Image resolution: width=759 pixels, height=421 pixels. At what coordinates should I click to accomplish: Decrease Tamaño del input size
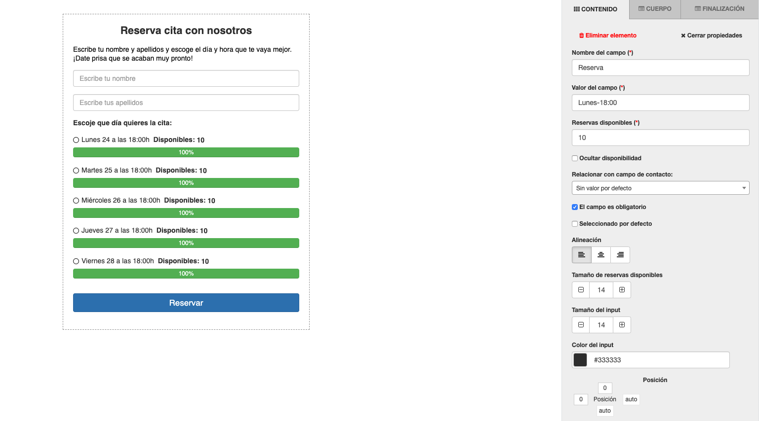point(581,325)
